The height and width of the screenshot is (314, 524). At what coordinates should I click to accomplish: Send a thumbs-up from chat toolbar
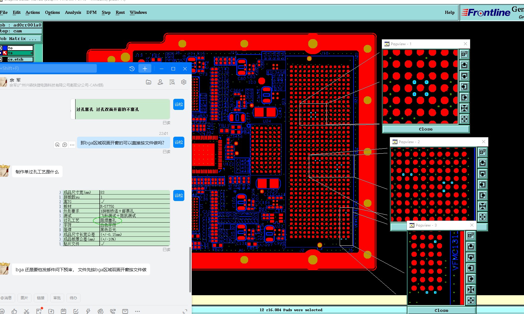point(14,311)
